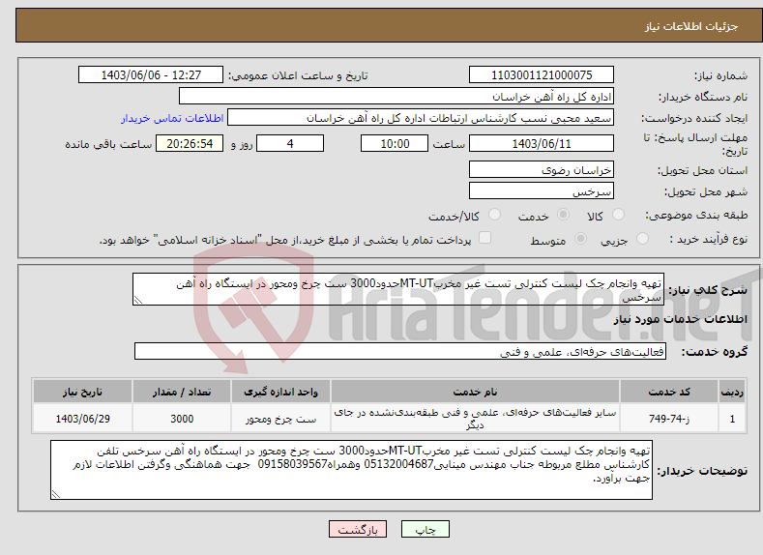Click service code cell ز-74-749
The width and height of the screenshot is (763, 555).
[x=669, y=419]
